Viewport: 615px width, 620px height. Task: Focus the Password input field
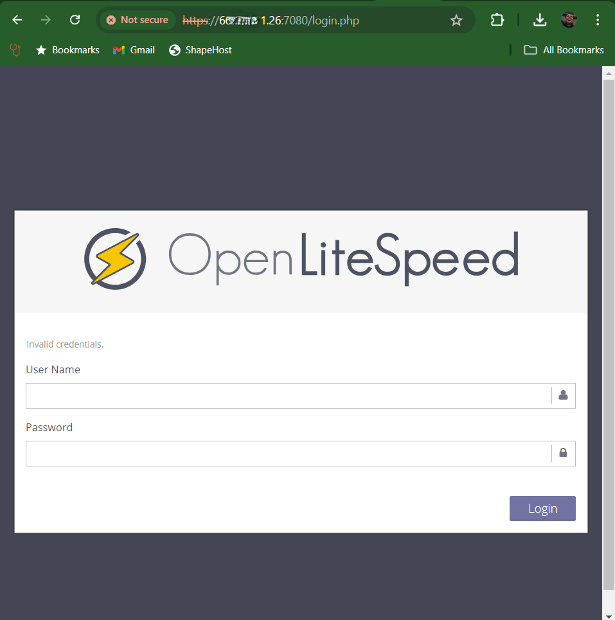pyautogui.click(x=288, y=454)
